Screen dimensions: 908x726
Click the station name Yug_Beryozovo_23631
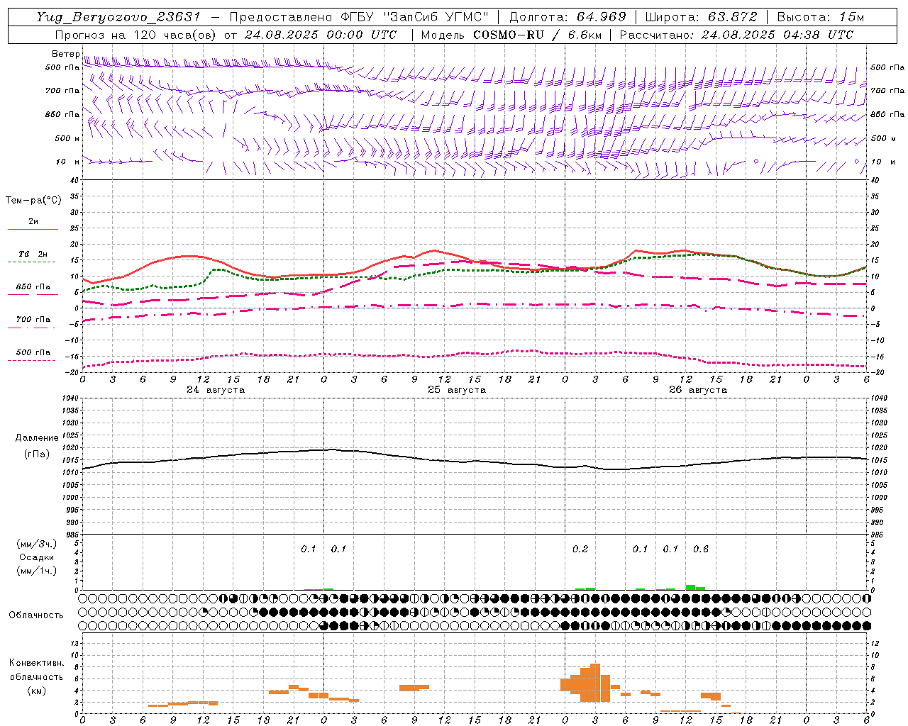coord(118,16)
